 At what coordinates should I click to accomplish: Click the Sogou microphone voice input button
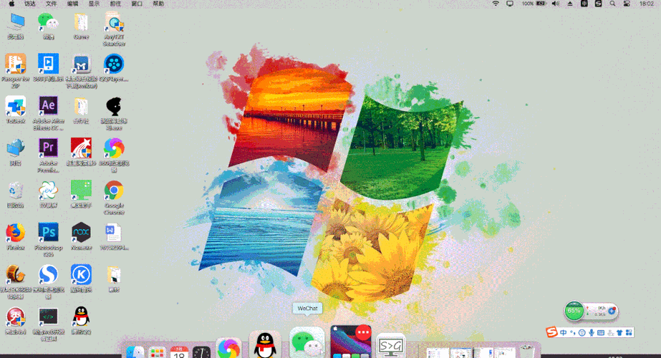click(x=592, y=333)
